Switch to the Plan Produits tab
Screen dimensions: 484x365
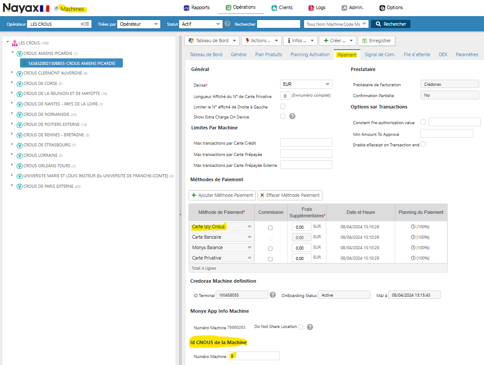(268, 54)
